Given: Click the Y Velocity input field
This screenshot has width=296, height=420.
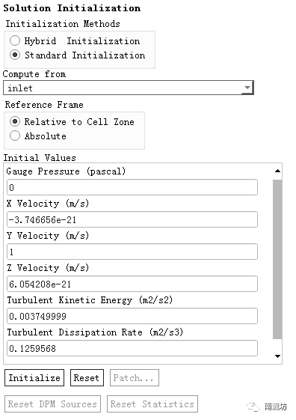Looking at the screenshot, I should pos(132,252).
